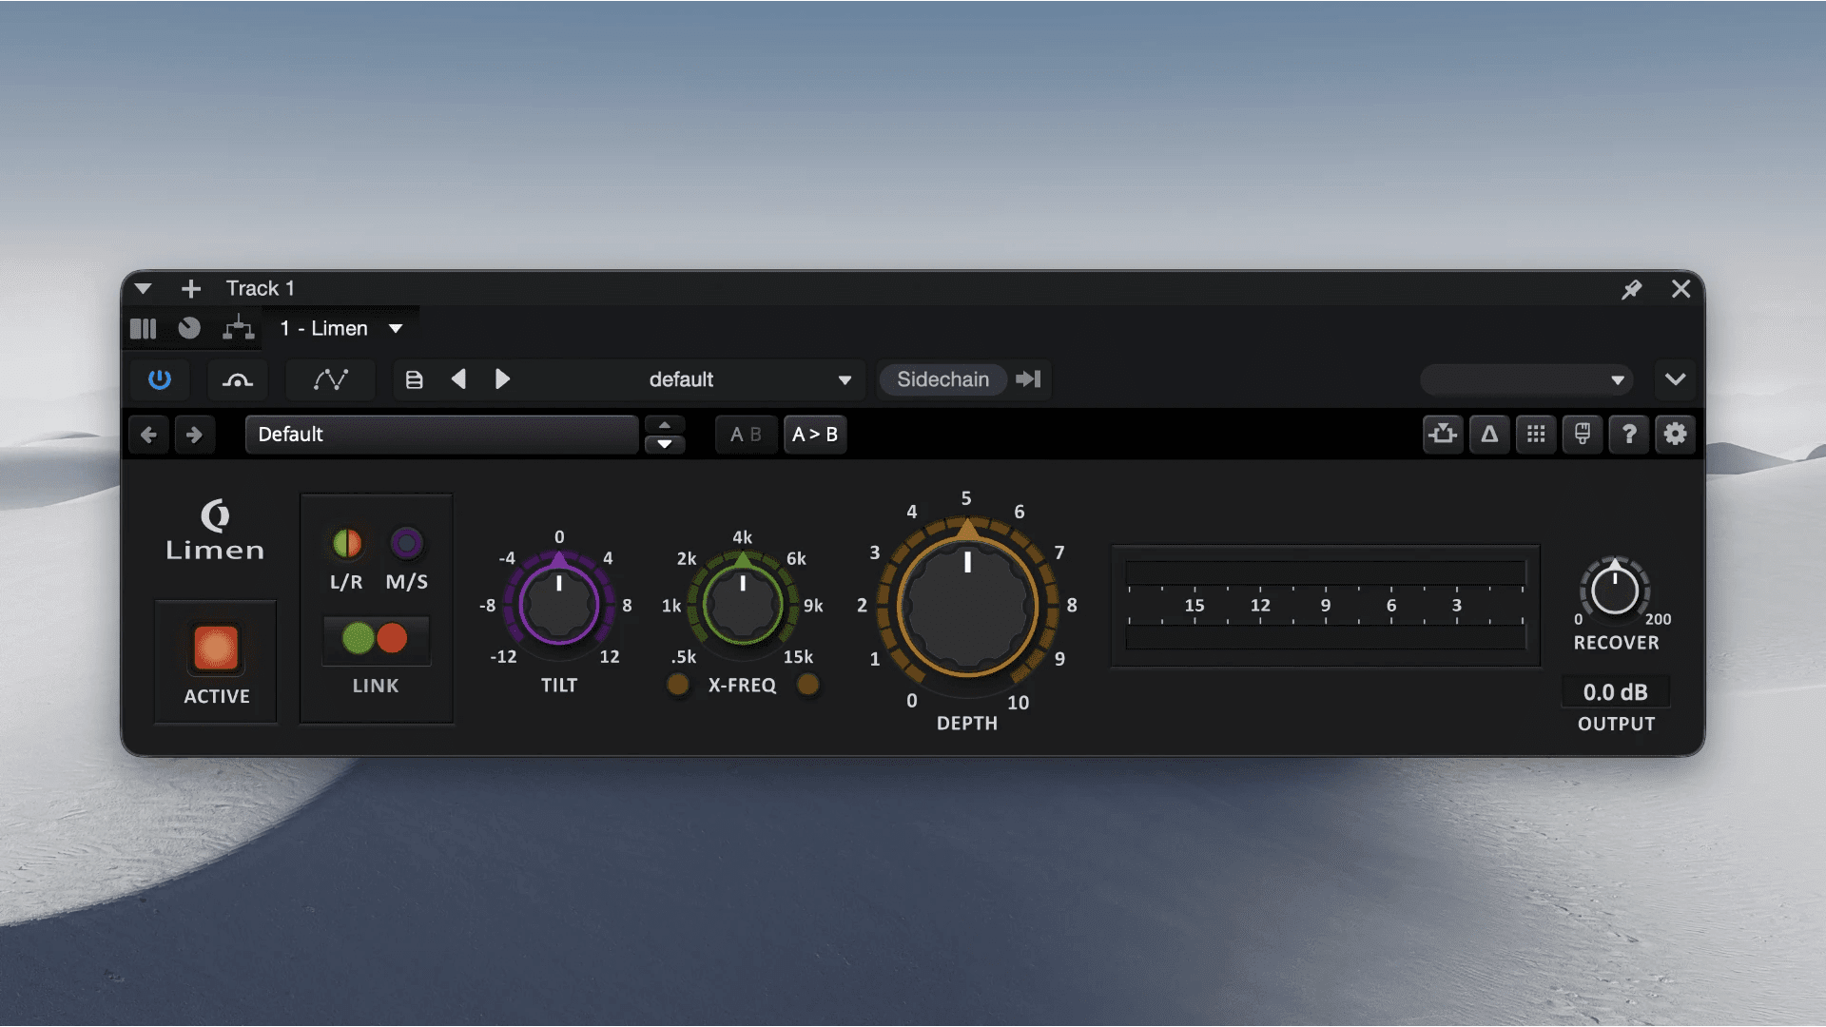Screen dimensions: 1826x1027
Task: Toggle the orange ACTIVE button
Action: (216, 649)
